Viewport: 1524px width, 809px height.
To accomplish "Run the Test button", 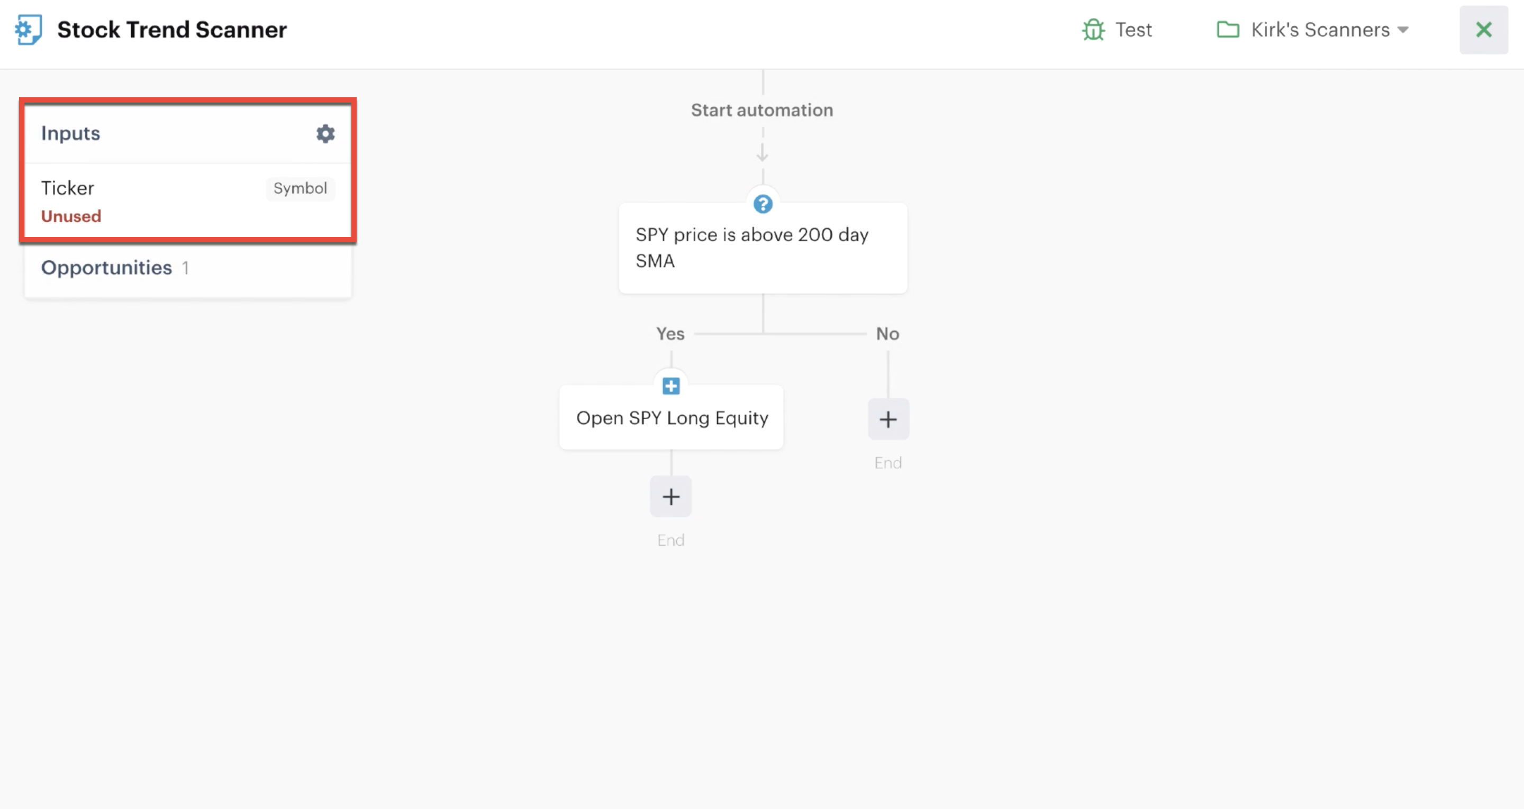I will (x=1117, y=30).
